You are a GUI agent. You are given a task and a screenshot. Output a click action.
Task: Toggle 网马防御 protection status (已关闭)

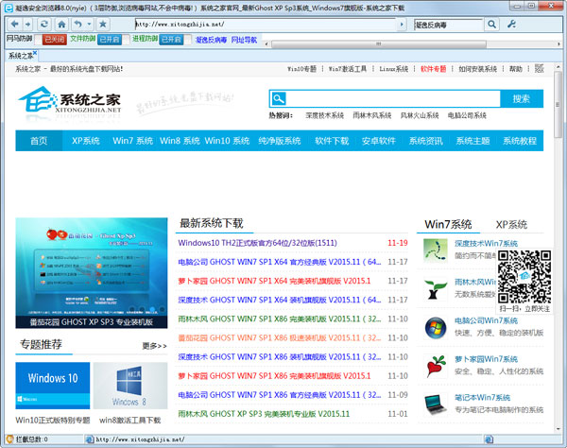click(55, 40)
